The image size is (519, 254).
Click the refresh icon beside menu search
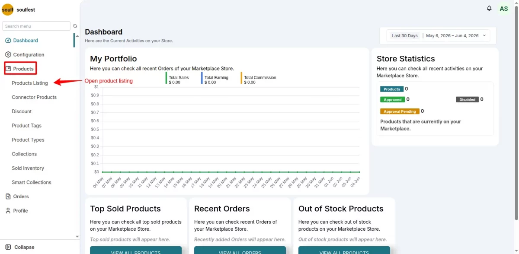coord(75,26)
